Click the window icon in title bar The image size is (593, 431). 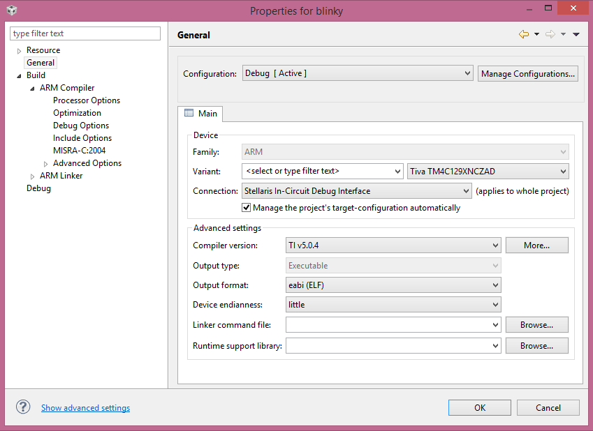12,10
